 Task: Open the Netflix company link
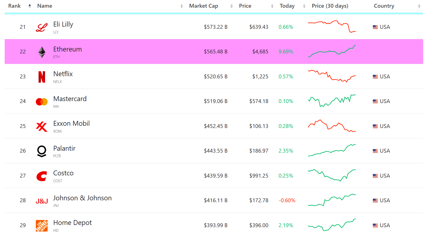click(x=63, y=74)
